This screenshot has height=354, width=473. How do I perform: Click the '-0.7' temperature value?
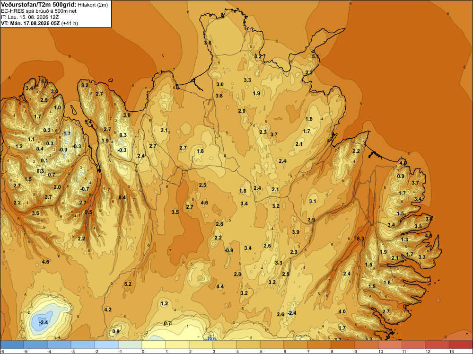coord(85,189)
